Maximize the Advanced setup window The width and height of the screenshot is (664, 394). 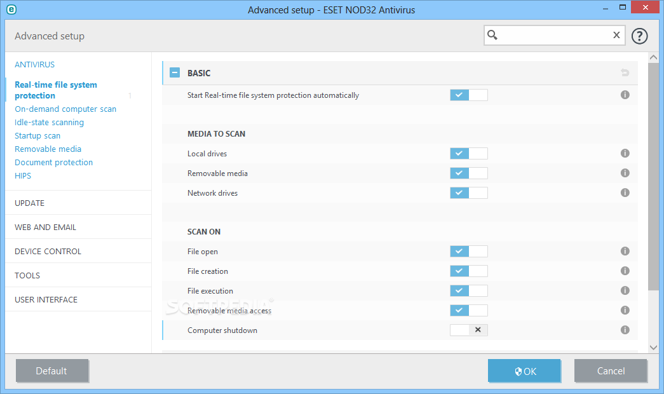point(623,7)
